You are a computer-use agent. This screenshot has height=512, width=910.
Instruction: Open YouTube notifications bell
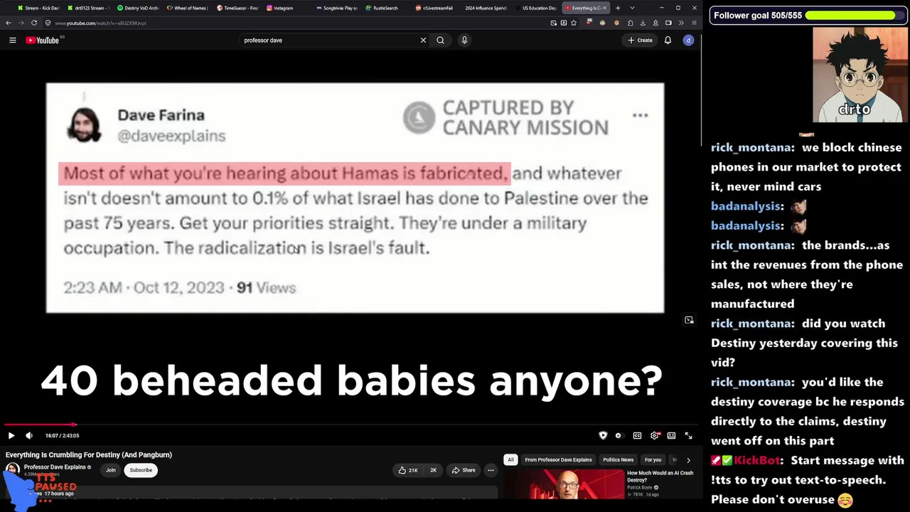tap(668, 41)
